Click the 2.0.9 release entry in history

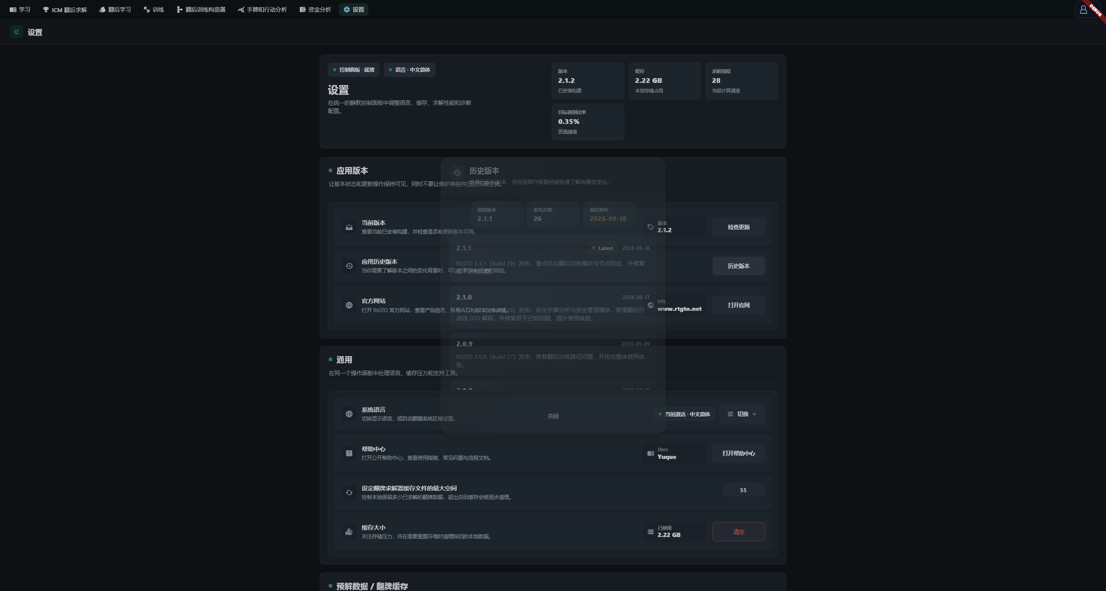553,354
